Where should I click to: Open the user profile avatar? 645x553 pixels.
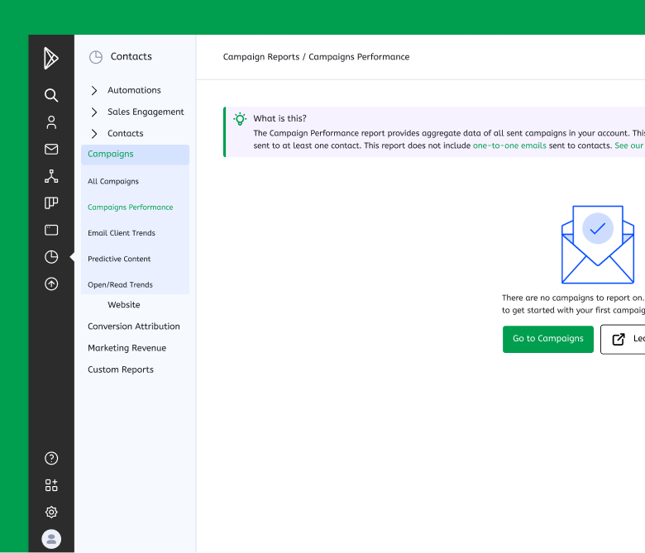pyautogui.click(x=51, y=539)
